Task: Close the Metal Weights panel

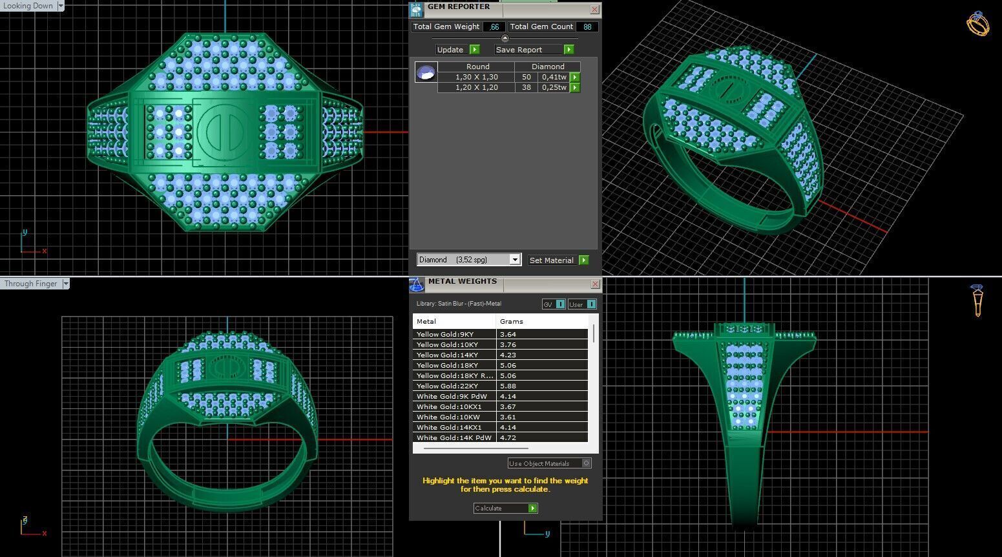Action: (595, 284)
